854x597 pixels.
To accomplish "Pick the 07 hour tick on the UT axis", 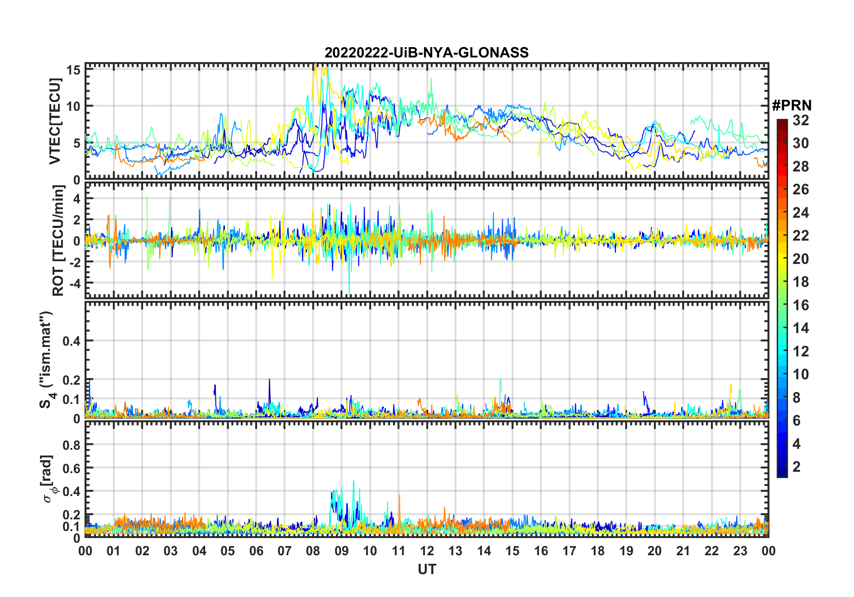I will click(x=285, y=551).
